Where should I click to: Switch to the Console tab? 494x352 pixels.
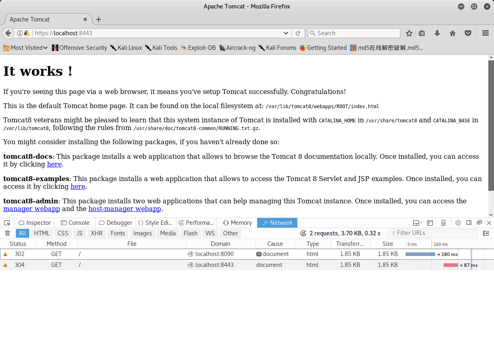75,223
